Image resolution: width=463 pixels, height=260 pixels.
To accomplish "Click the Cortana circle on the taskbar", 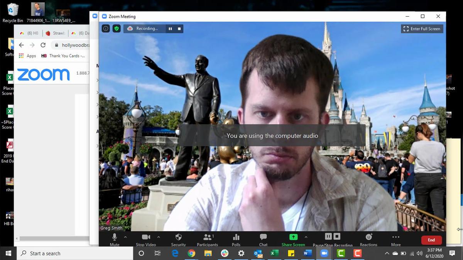I will pos(141,253).
